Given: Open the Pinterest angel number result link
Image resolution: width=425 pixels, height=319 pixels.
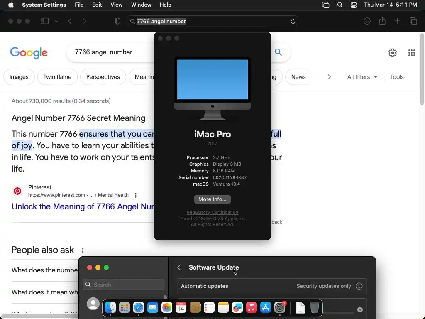Looking at the screenshot, I should click(x=83, y=206).
